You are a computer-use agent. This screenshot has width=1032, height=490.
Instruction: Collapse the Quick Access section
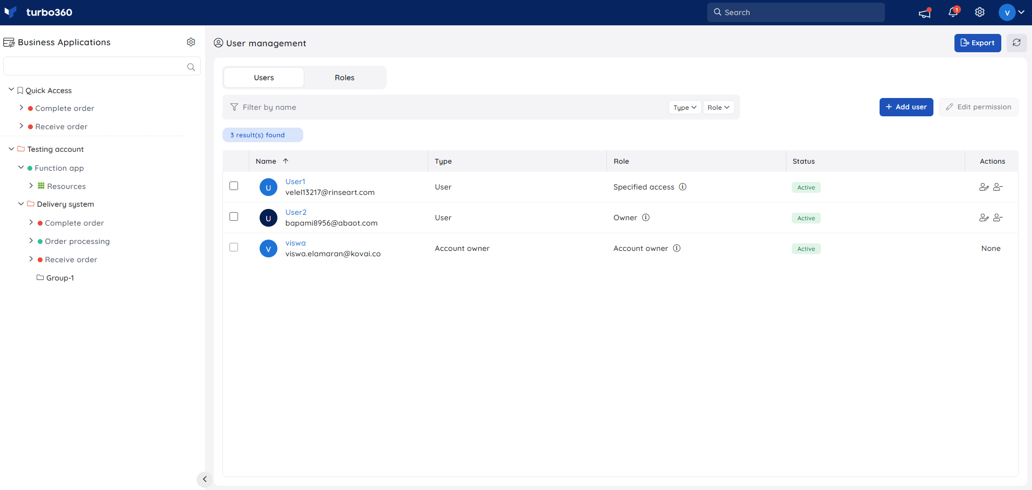point(11,90)
